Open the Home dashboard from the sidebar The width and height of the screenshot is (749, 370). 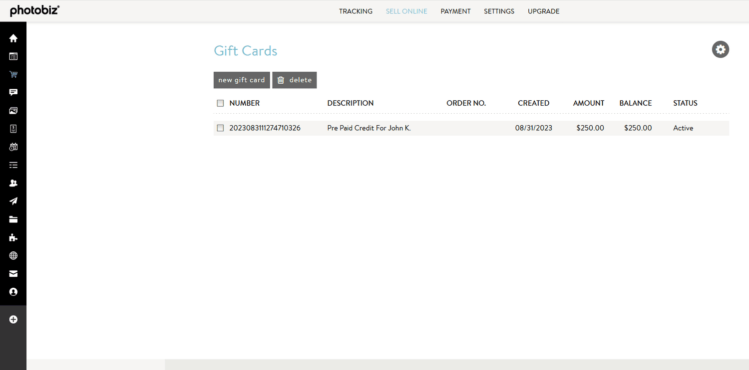click(x=13, y=38)
